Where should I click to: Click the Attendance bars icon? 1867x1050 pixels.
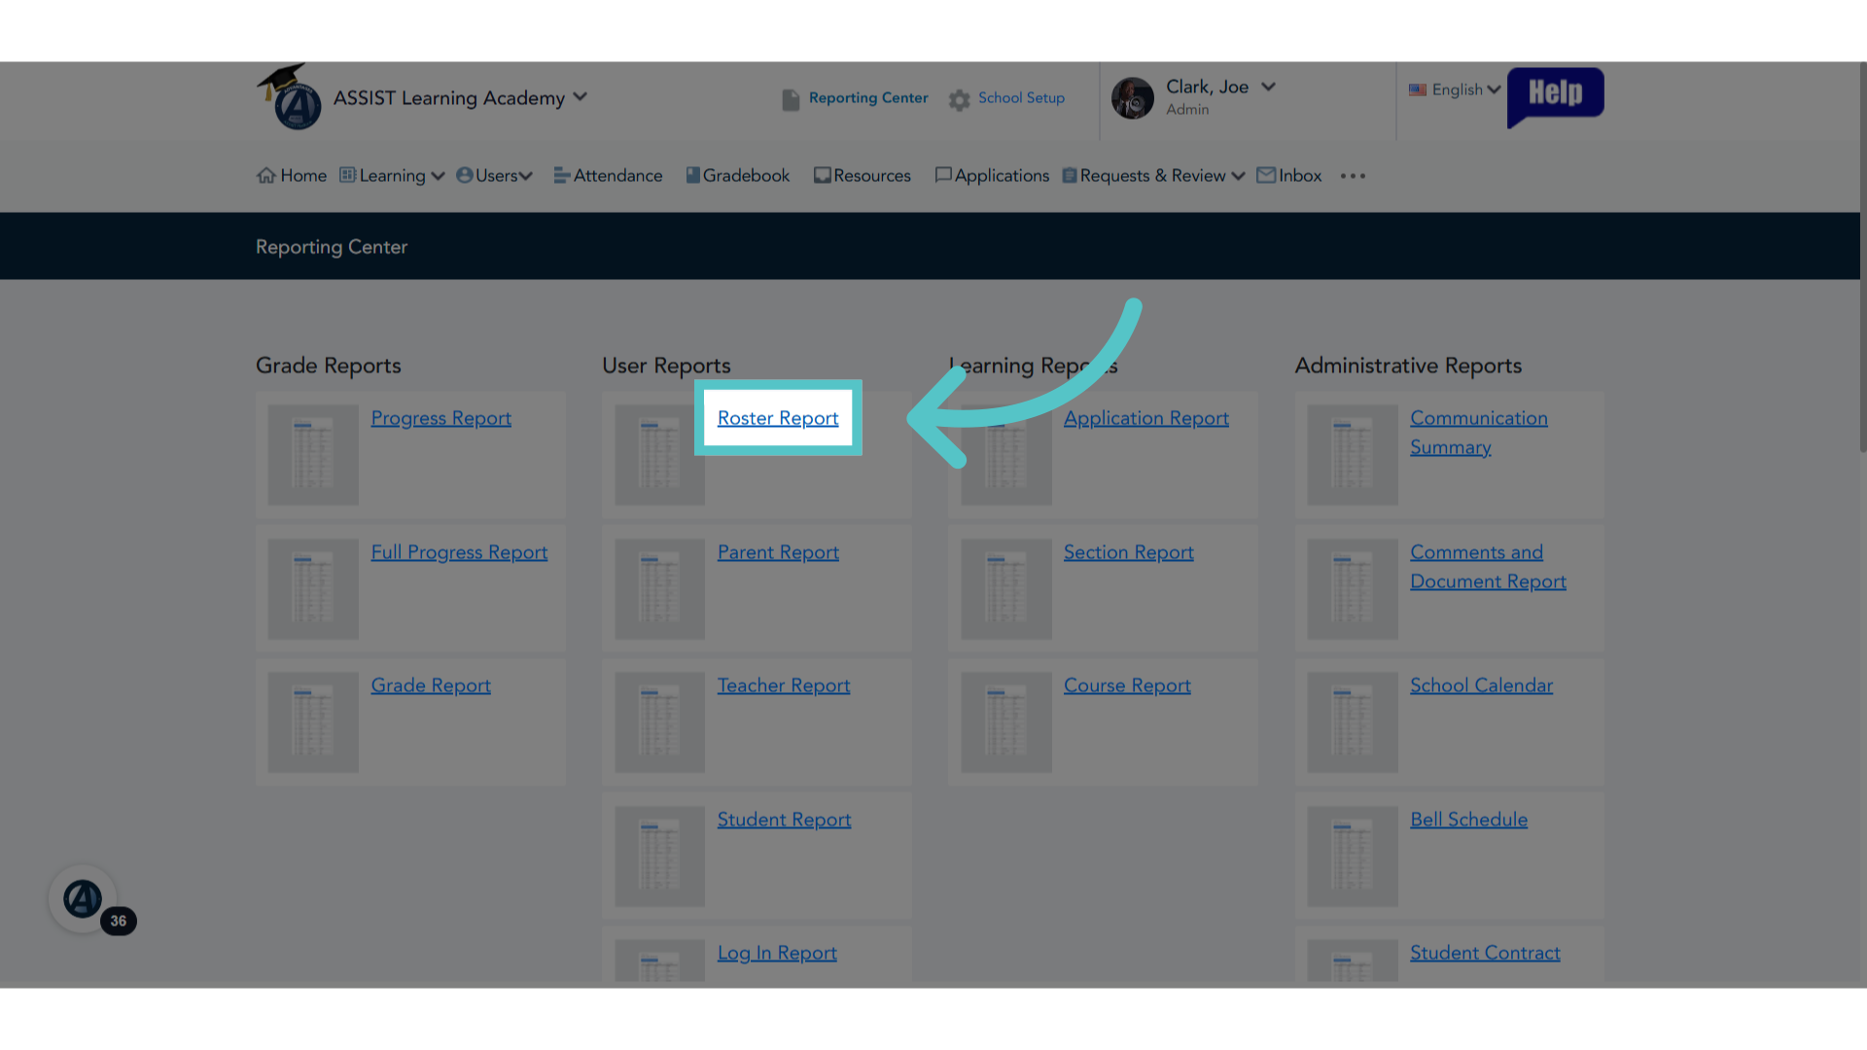(x=562, y=175)
